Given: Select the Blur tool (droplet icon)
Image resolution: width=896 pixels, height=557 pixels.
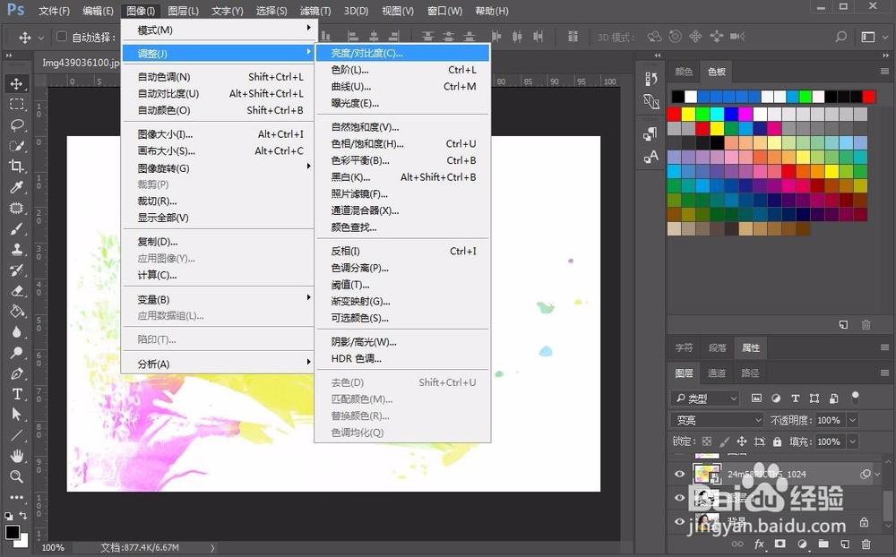Looking at the screenshot, I should [16, 332].
